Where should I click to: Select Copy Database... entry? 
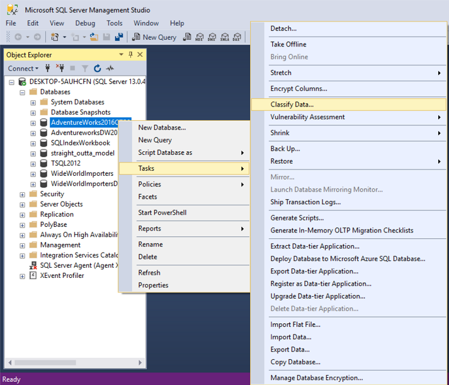348,362
